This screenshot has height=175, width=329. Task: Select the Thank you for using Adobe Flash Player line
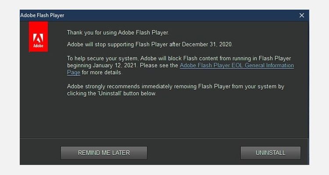(118, 32)
